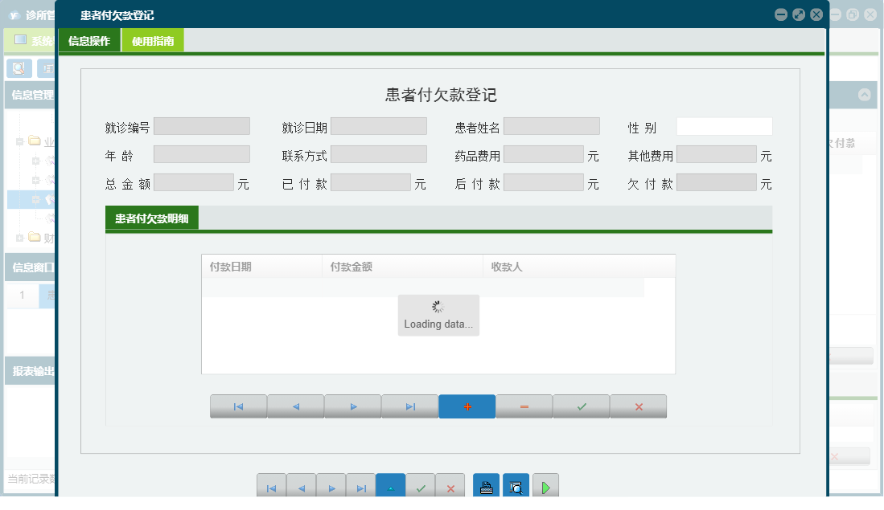Viewport: 884px width, 510px height.
Task: Click the query magnifier icon in the left sidebar
Action: coord(19,68)
